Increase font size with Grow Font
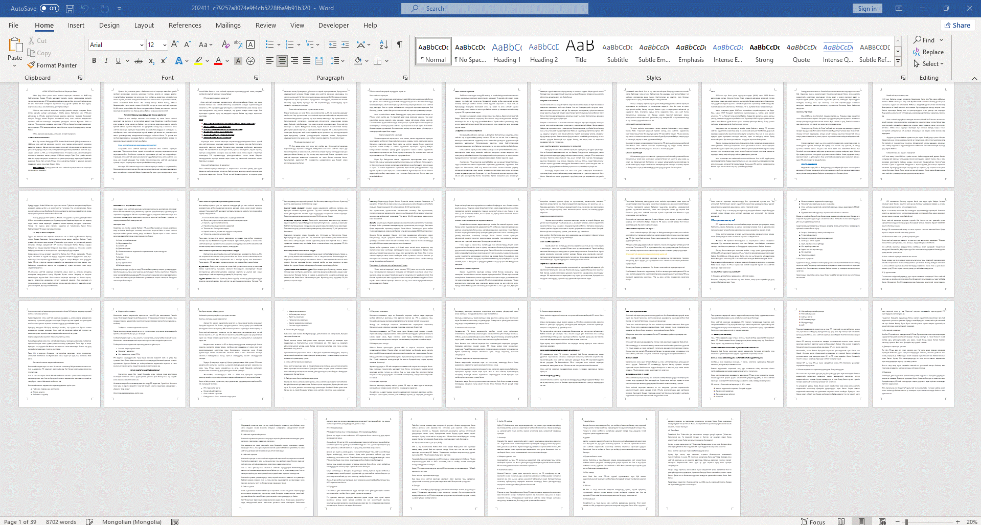Image resolution: width=981 pixels, height=525 pixels. click(x=175, y=44)
